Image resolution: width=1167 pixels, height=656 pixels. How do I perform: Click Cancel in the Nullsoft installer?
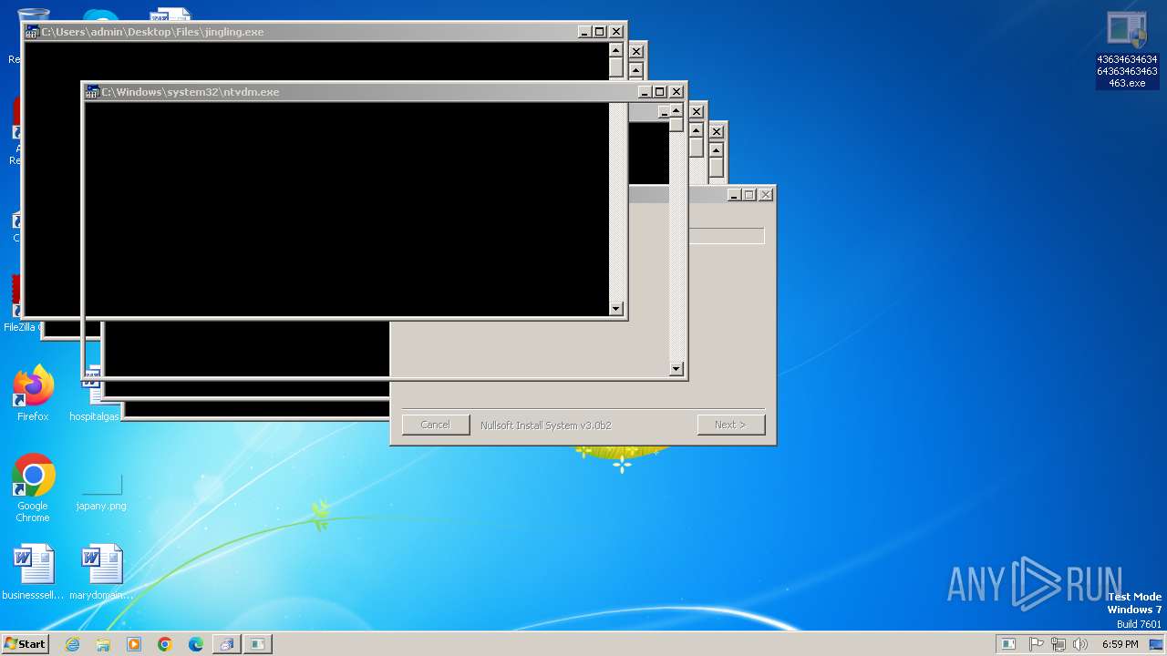coord(435,425)
